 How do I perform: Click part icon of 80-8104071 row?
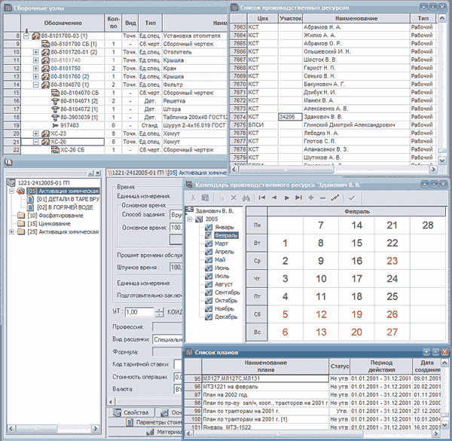click(55, 101)
